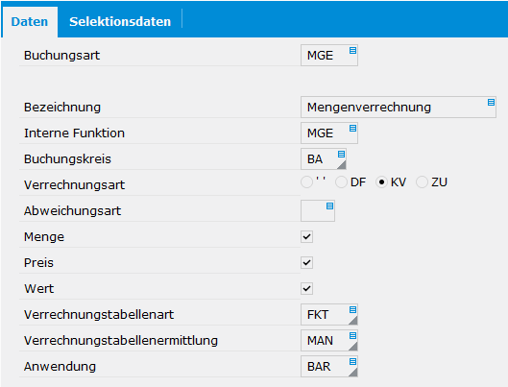Click the list icon in Buchungskreis field
Image resolution: width=508 pixels, height=387 pixels.
click(341, 155)
